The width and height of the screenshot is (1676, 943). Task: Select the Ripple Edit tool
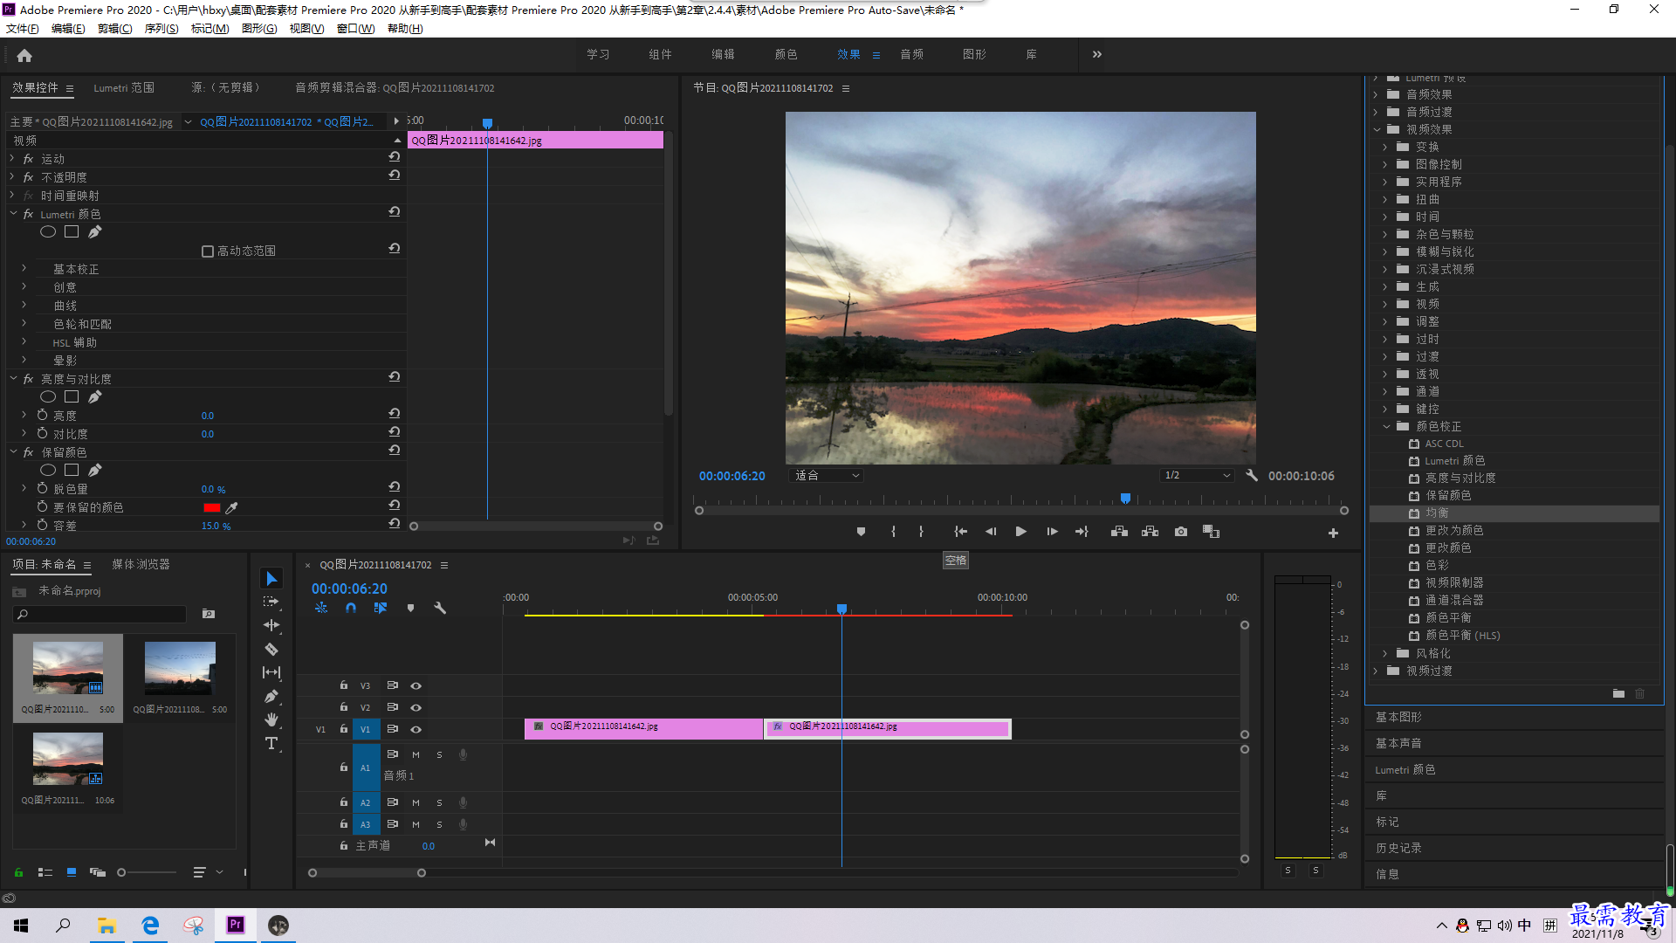[271, 625]
